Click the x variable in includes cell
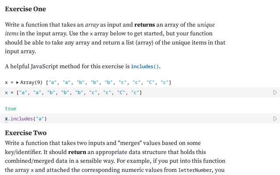The image size is (280, 175). pos(7,119)
